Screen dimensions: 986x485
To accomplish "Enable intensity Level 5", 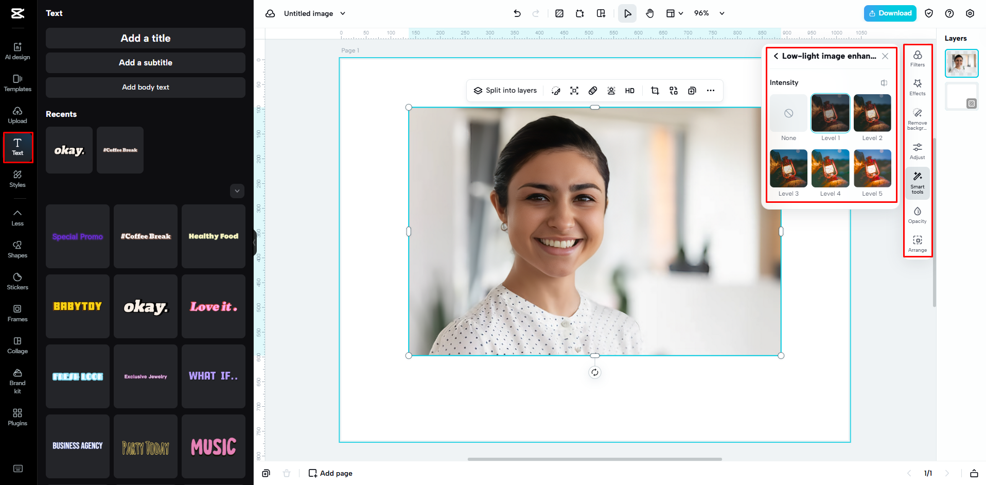I will click(x=872, y=168).
